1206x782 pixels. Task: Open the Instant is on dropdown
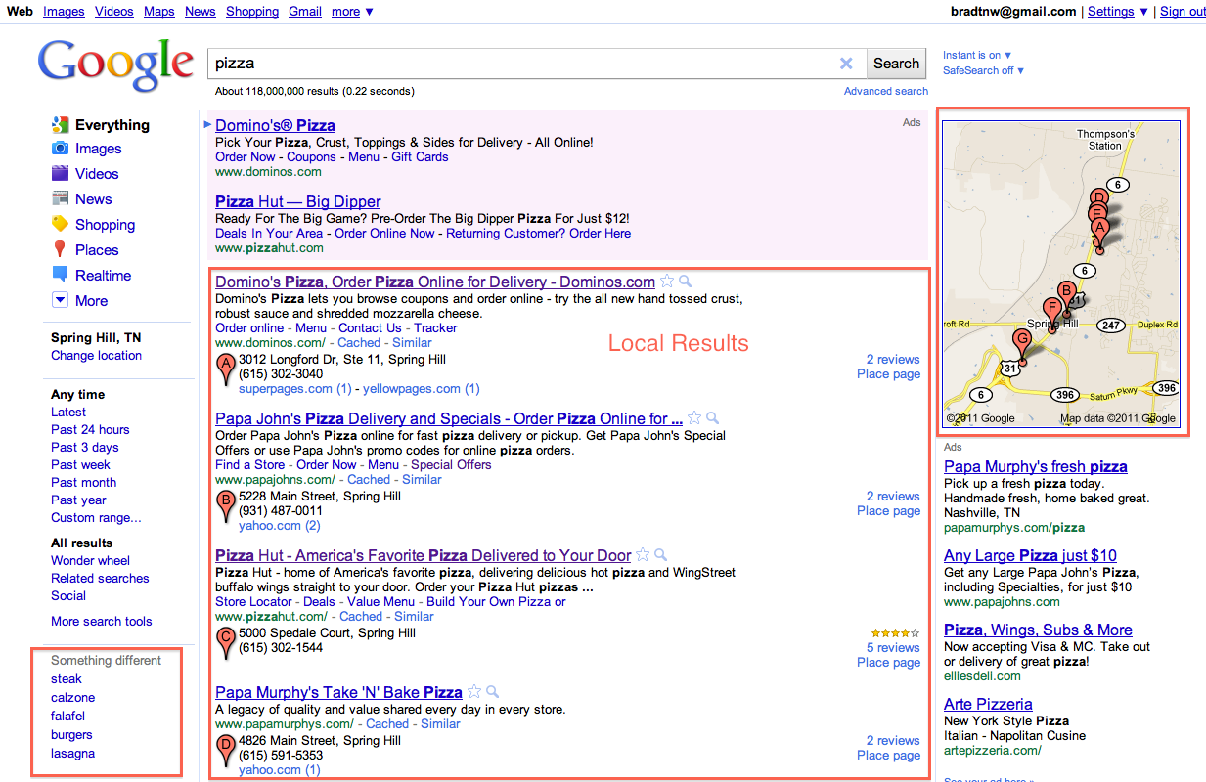pyautogui.click(x=977, y=55)
